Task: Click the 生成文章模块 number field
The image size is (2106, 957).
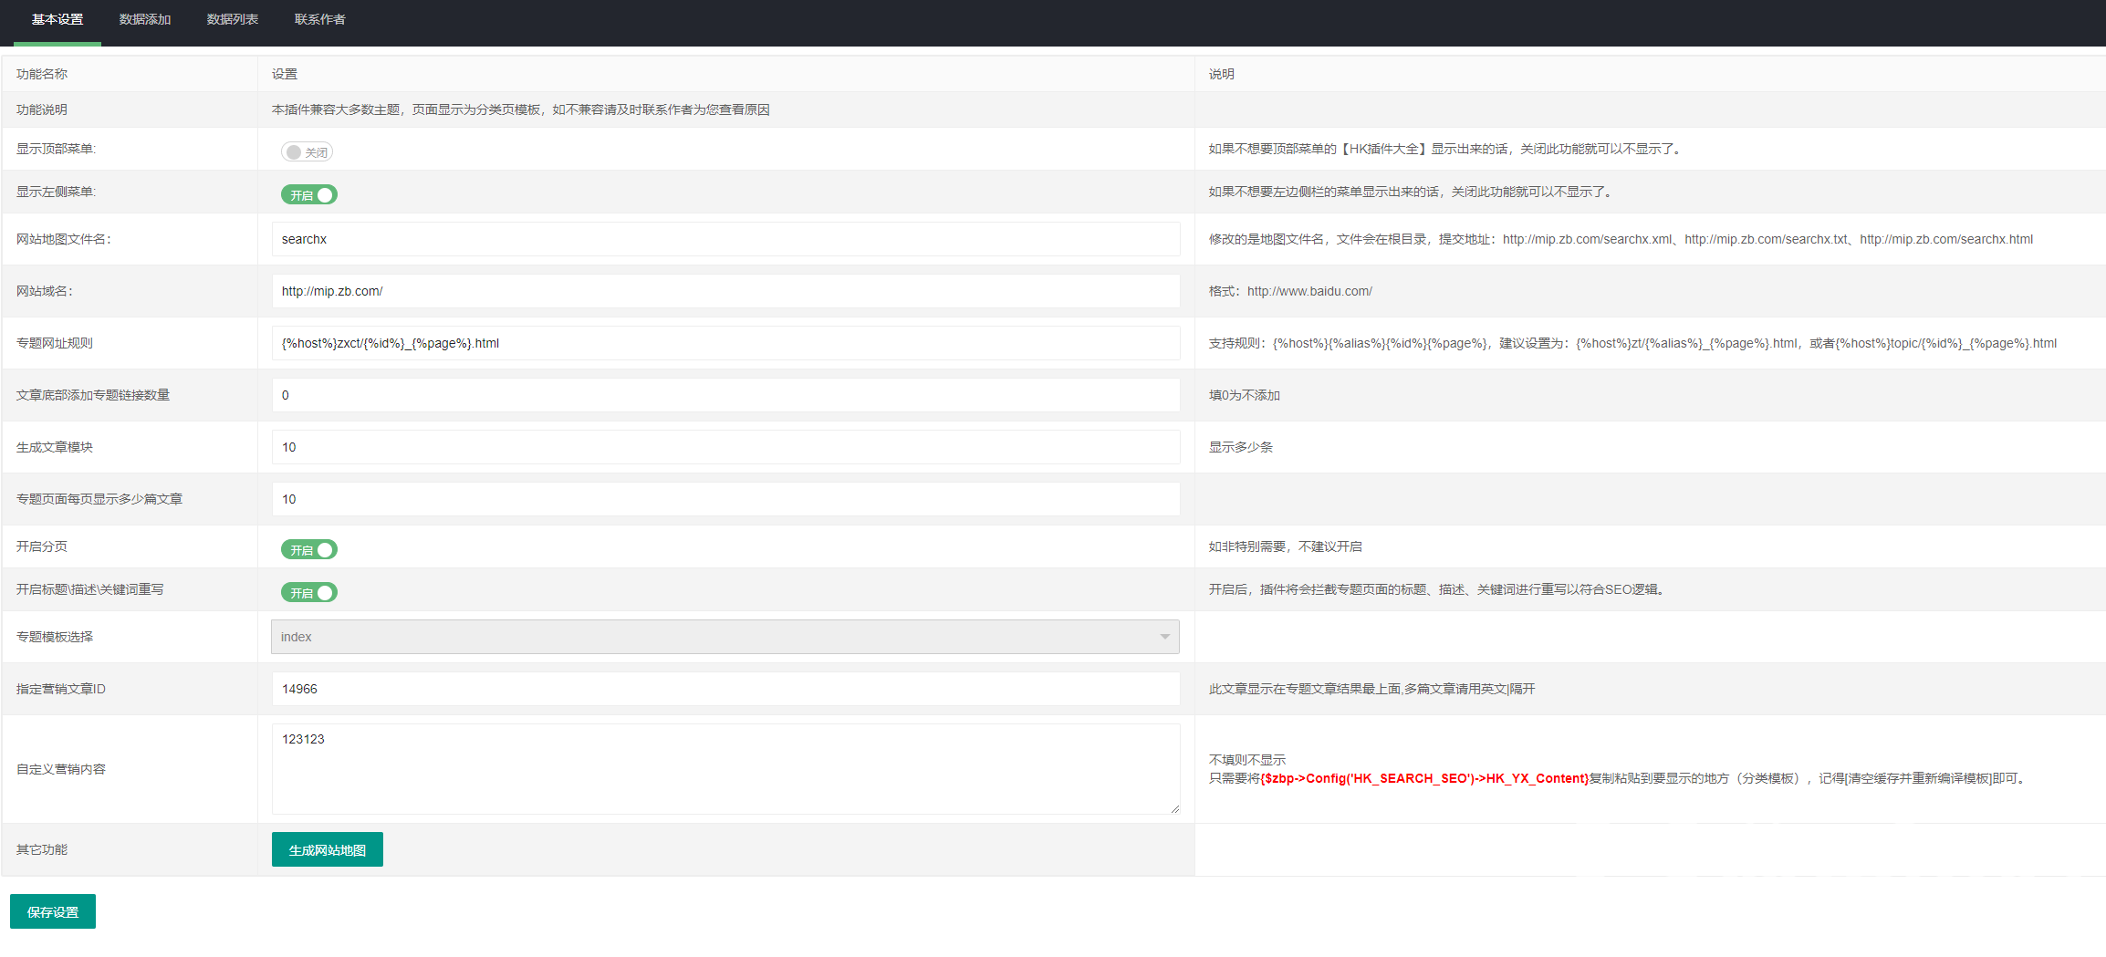Action: pos(725,447)
